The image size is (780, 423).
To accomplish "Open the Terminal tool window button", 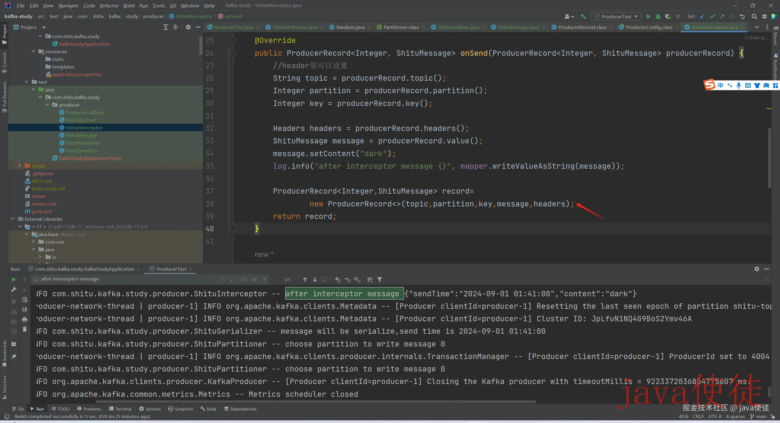I will (120, 409).
